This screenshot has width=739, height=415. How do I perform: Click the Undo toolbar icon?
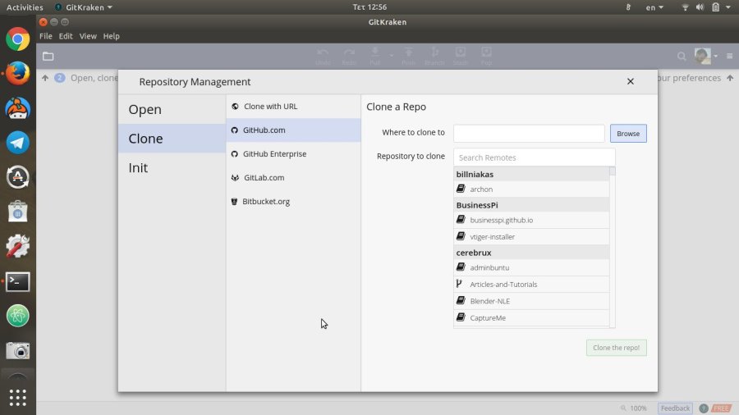coord(323,56)
